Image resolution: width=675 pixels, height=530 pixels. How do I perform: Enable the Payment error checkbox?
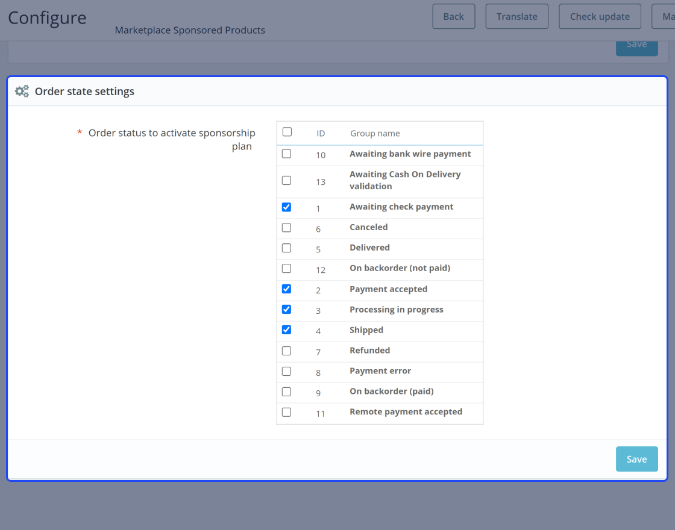point(286,371)
